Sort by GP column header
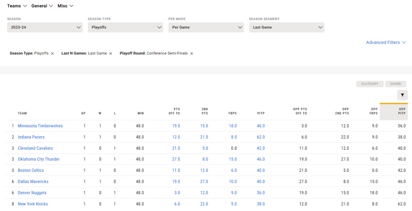This screenshot has width=412, height=211. click(83, 113)
